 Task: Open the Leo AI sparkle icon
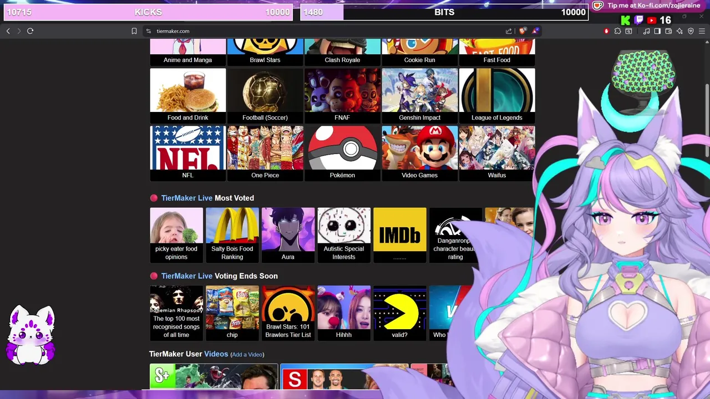pos(679,31)
